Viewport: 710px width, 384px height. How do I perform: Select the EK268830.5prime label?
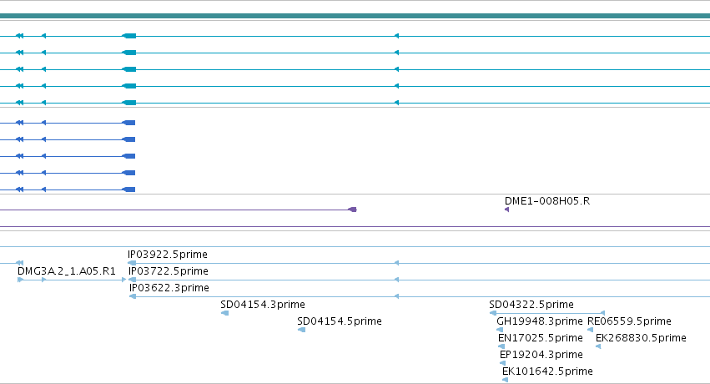(x=641, y=338)
